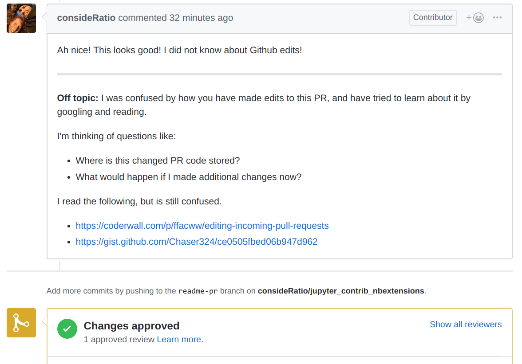Click the consideRatio/jupyter_contrib_nbextensions repository name

341,291
